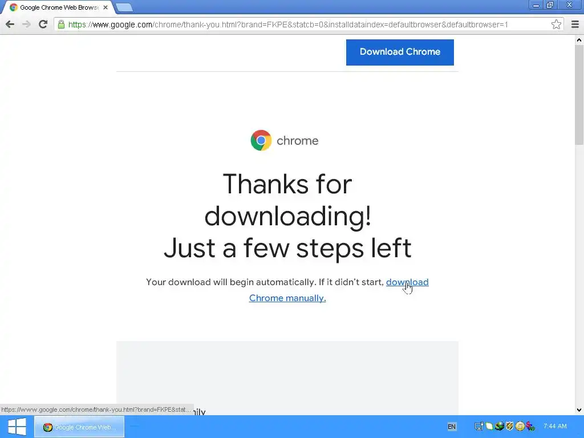Open the 7:44 AM taskbar clock
This screenshot has width=584, height=438.
555,426
